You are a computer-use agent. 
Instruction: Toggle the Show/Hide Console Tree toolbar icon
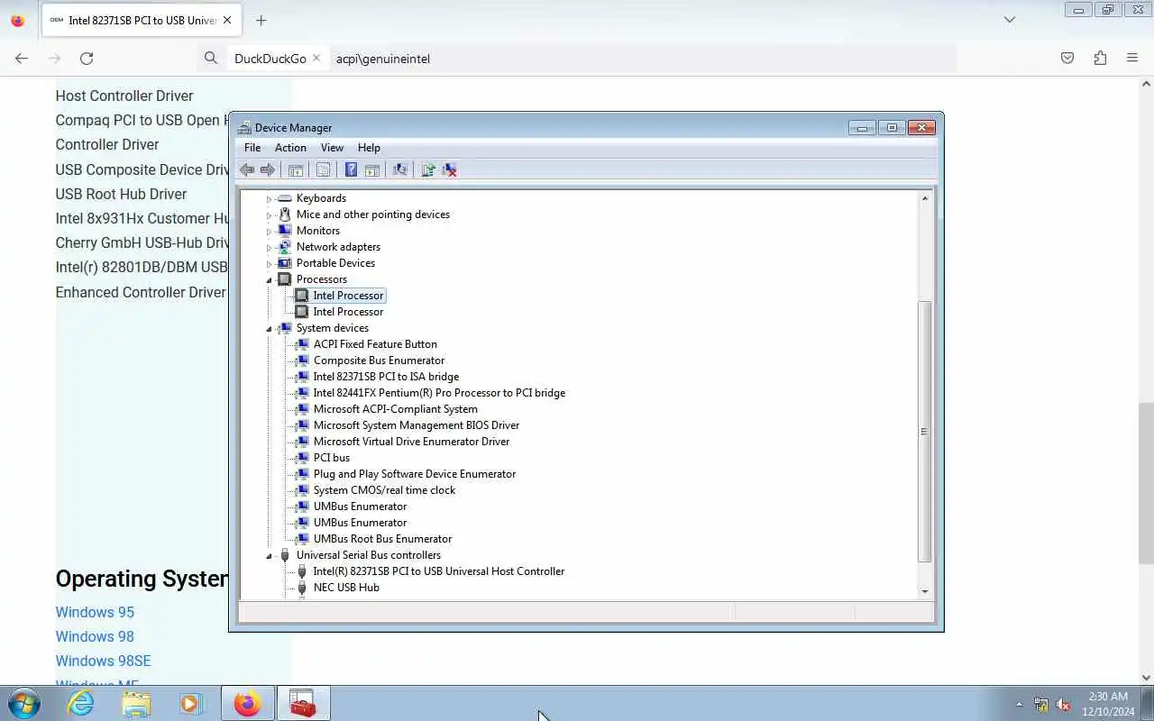296,169
